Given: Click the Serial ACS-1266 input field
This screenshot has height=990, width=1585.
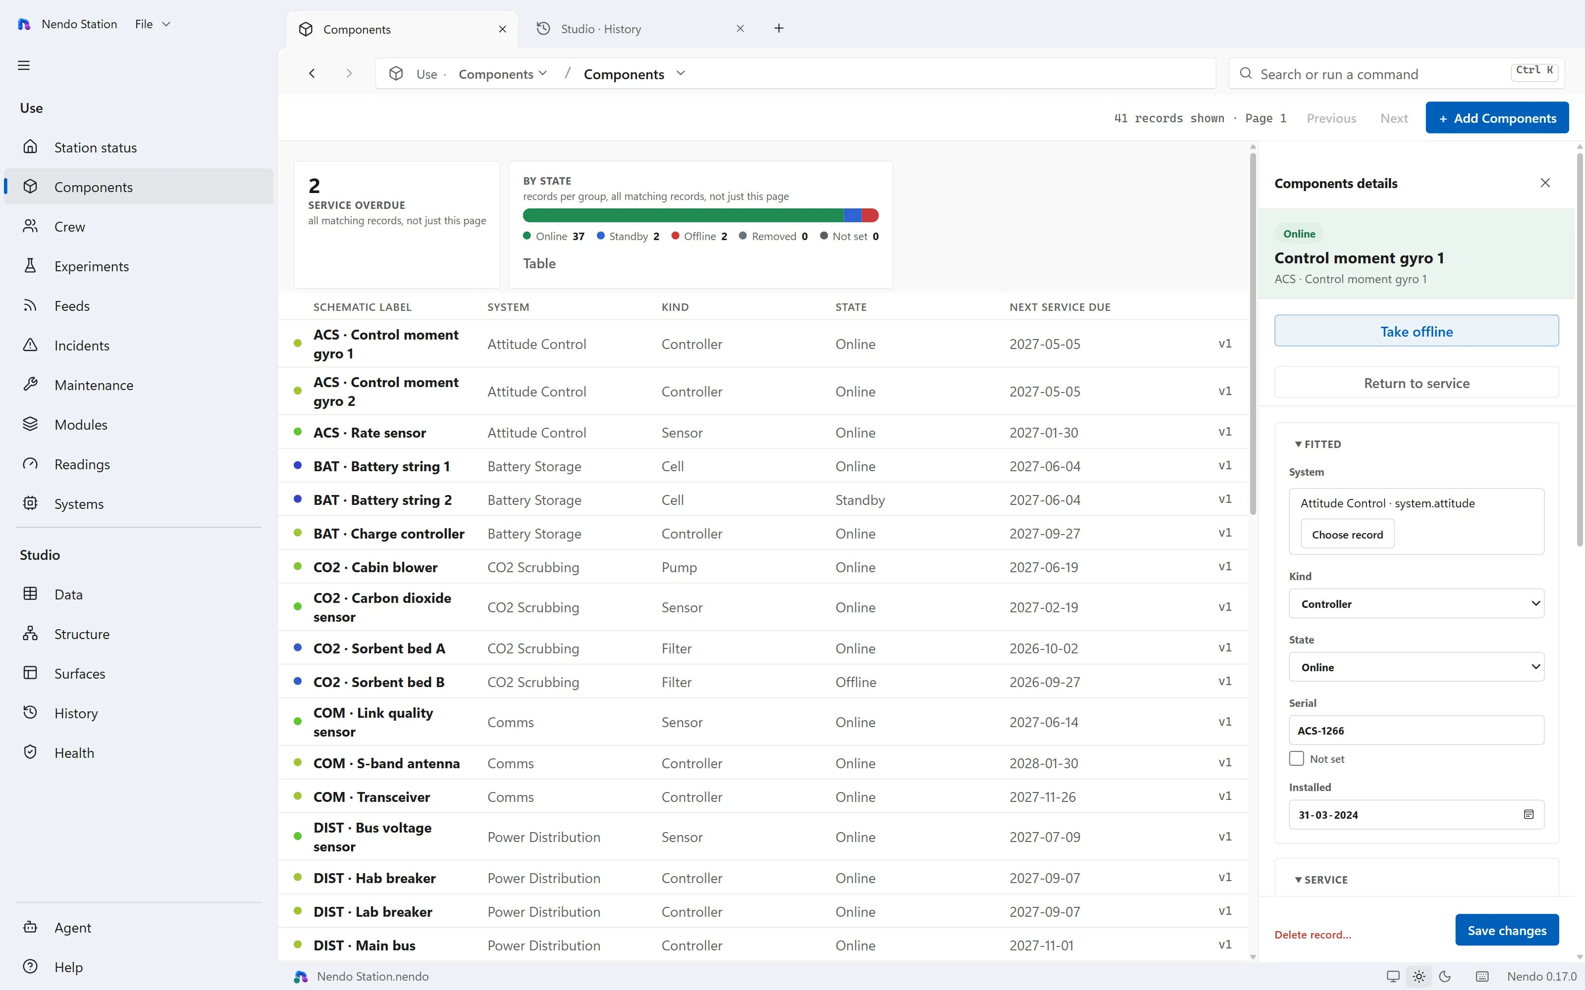Looking at the screenshot, I should coord(1416,730).
